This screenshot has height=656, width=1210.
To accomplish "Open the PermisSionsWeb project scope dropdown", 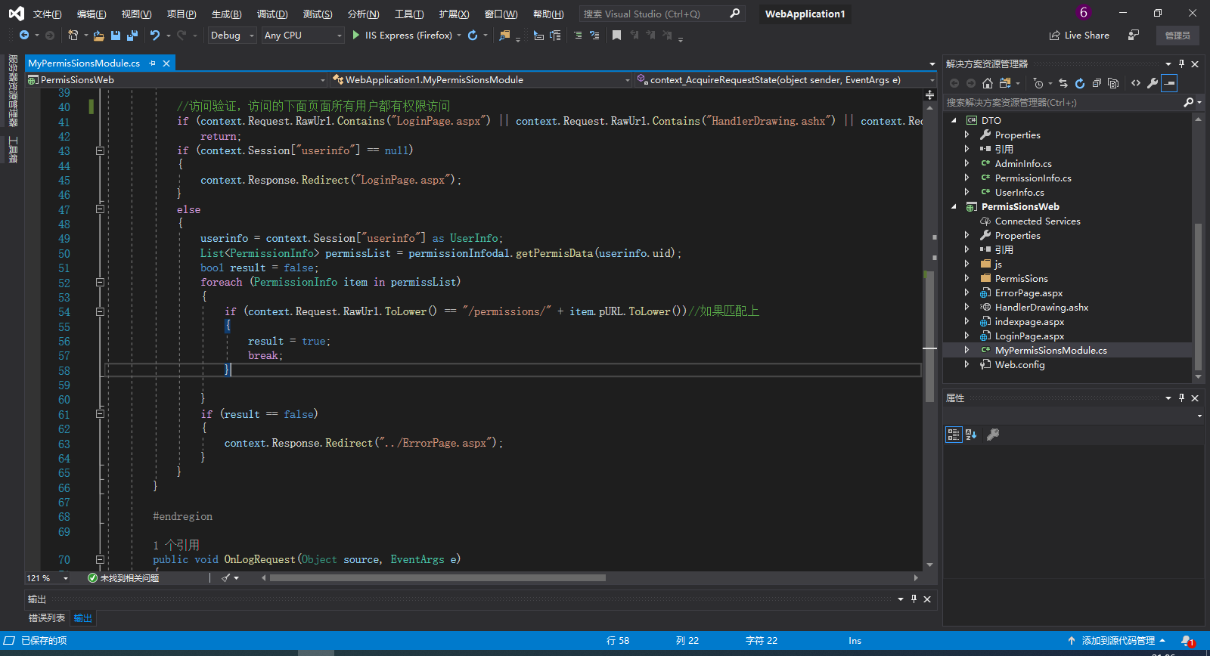I will [177, 80].
